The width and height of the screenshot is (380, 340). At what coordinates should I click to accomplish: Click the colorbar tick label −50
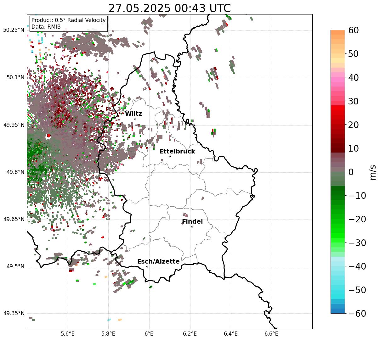coord(357,290)
